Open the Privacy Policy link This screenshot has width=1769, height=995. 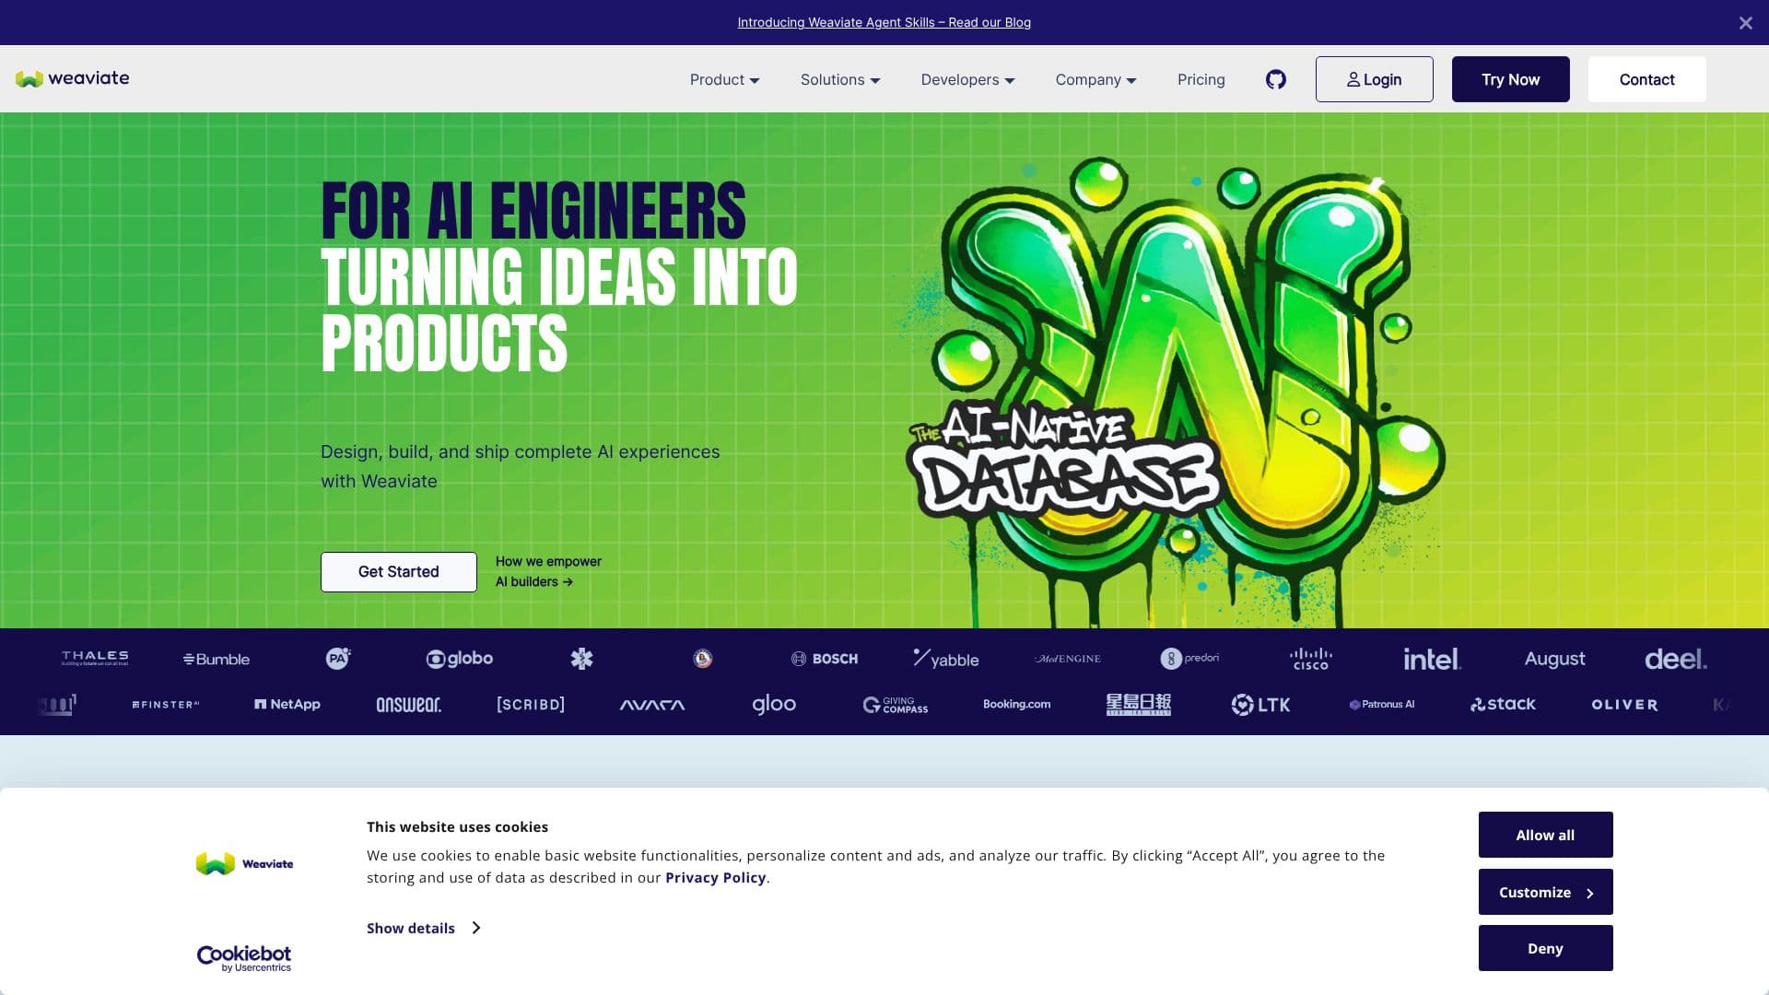(x=715, y=878)
